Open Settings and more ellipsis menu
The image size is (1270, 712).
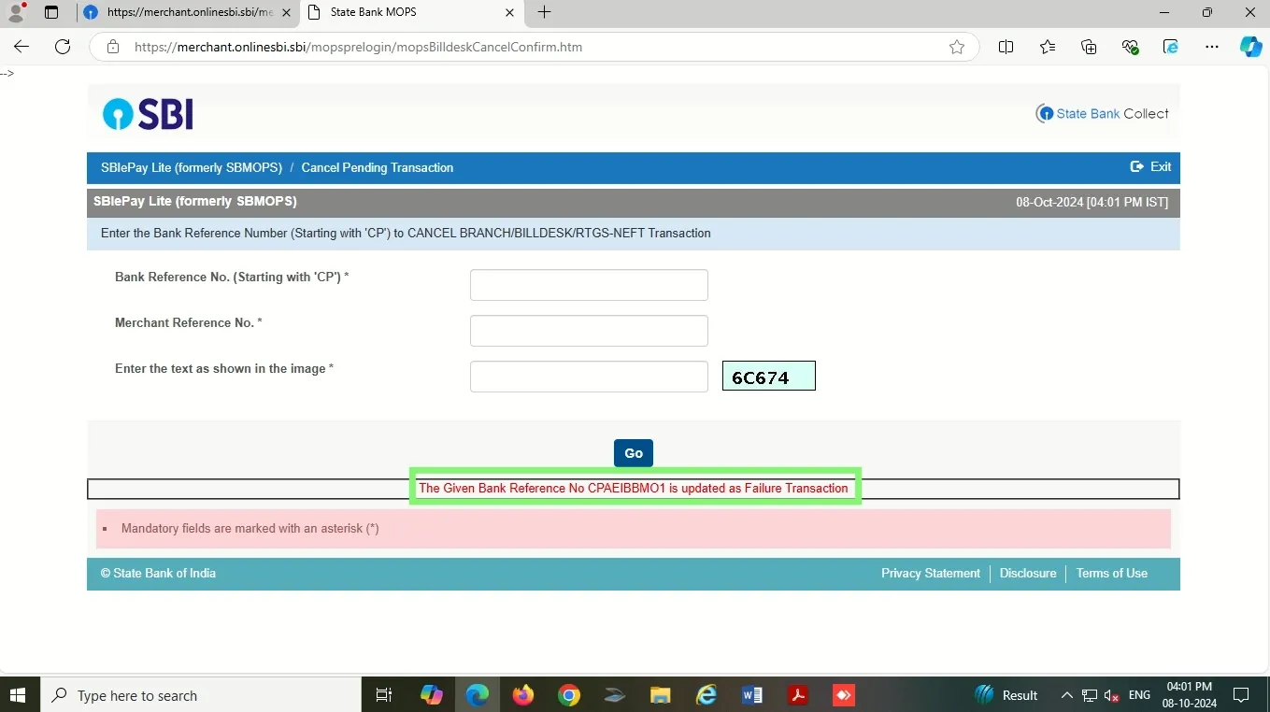1212,47
